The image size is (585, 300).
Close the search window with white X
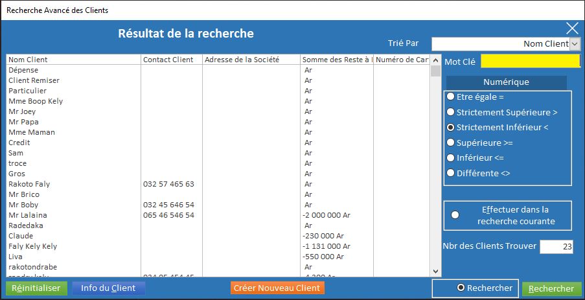(572, 28)
